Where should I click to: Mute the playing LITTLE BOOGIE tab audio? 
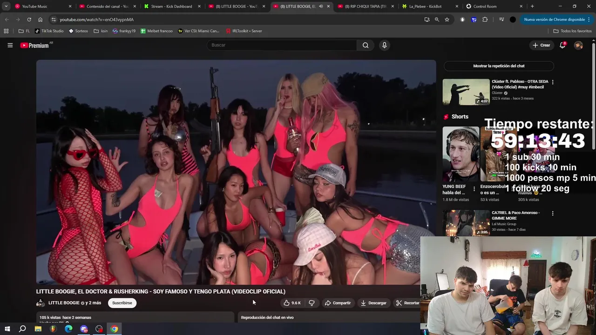(321, 7)
